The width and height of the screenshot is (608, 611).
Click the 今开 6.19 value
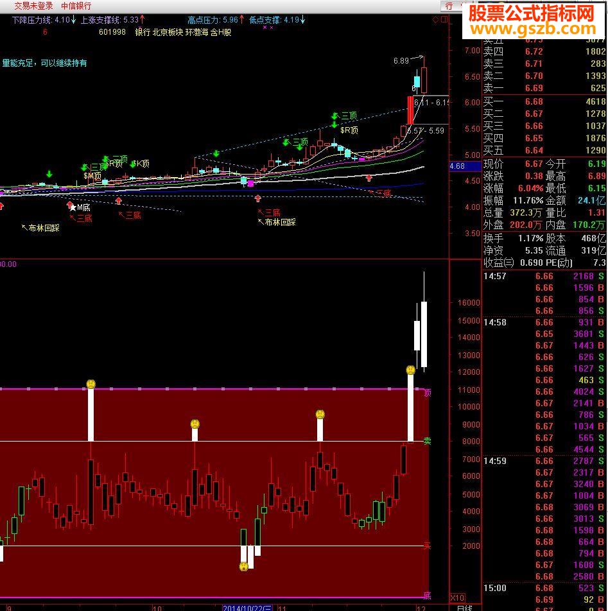[x=596, y=164]
